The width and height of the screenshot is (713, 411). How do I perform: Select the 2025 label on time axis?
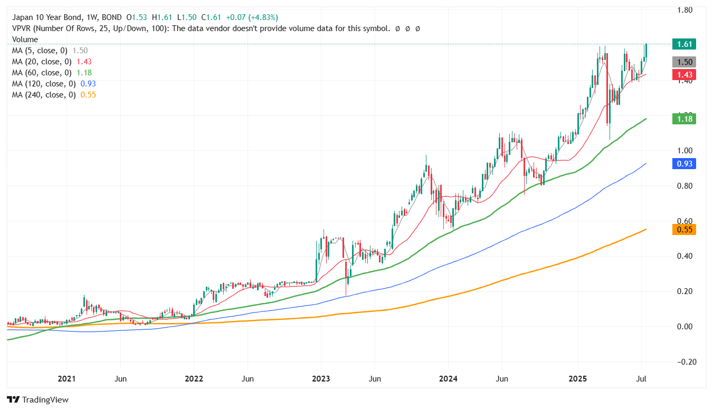(x=577, y=379)
